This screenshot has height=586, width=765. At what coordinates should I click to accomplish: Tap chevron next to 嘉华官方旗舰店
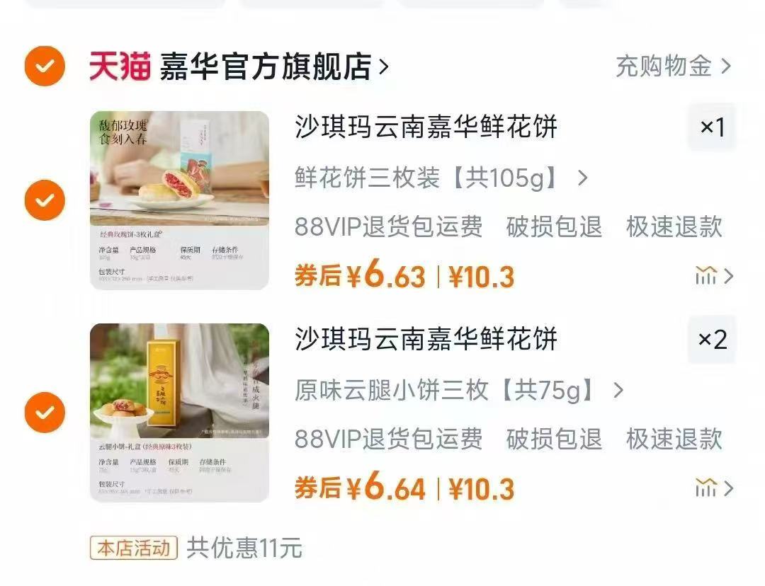coord(384,67)
